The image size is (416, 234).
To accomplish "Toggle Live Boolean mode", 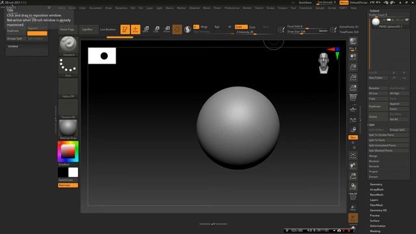I will click(108, 29).
